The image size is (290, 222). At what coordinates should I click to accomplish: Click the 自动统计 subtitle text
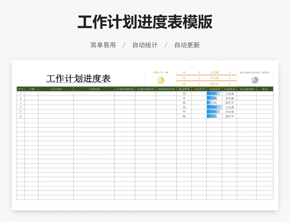coord(145,45)
